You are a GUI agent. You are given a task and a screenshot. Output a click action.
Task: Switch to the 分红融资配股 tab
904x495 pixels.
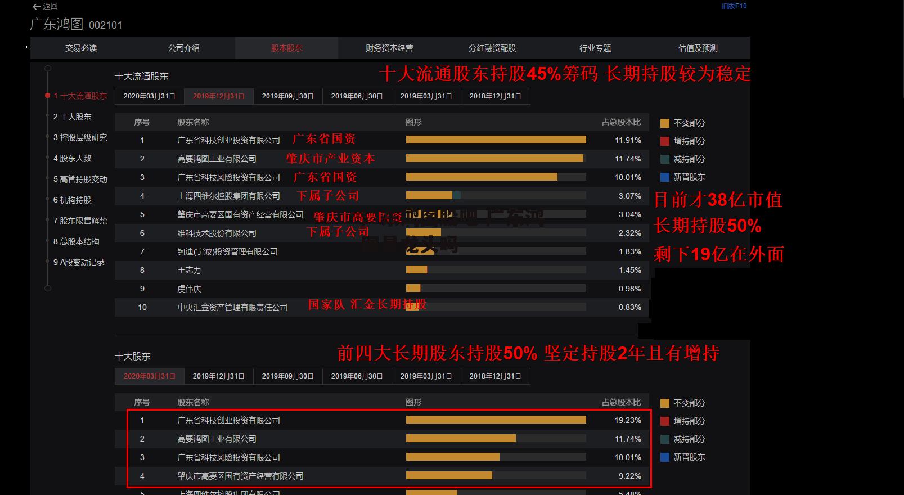(x=492, y=48)
